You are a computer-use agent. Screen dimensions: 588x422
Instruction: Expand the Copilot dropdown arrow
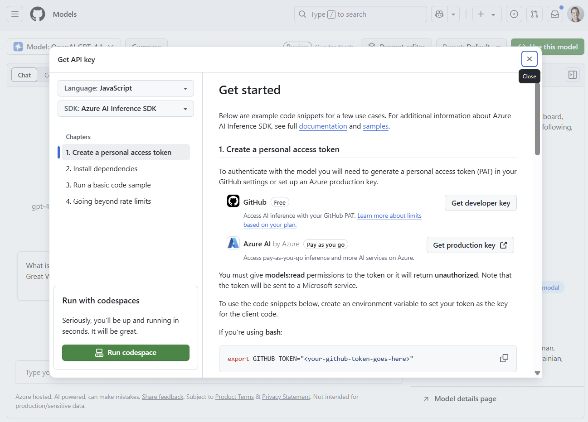453,14
